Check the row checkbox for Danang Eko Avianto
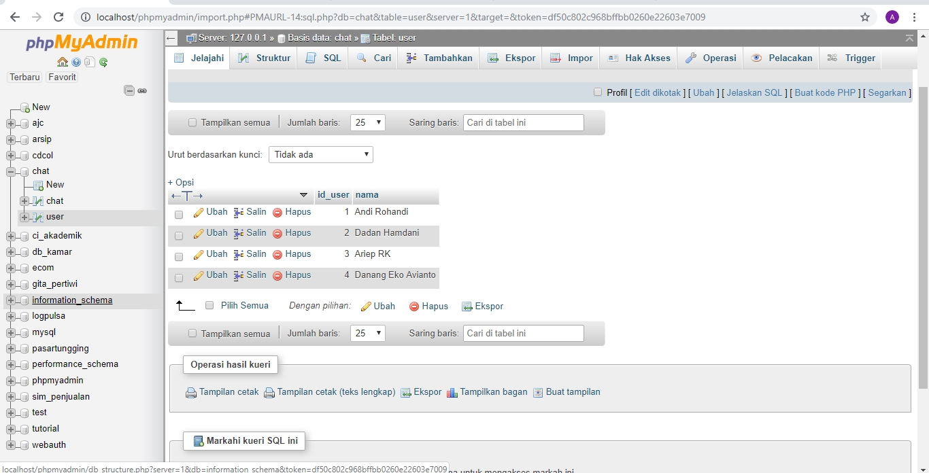The height and width of the screenshot is (473, 929). (x=179, y=277)
